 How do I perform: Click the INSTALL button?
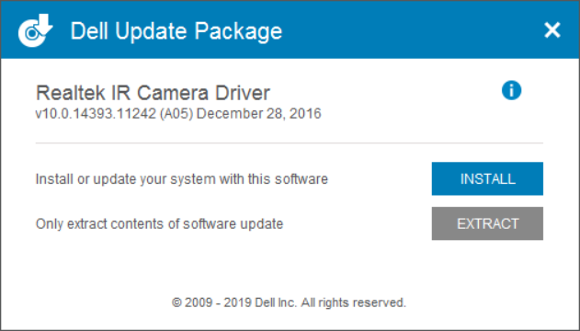[x=487, y=178]
